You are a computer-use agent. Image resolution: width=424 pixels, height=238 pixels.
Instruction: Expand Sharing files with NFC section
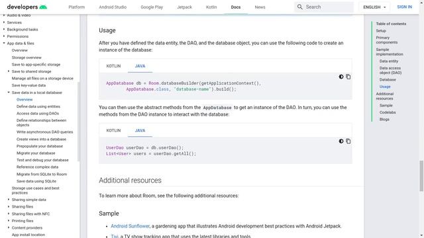click(9, 214)
